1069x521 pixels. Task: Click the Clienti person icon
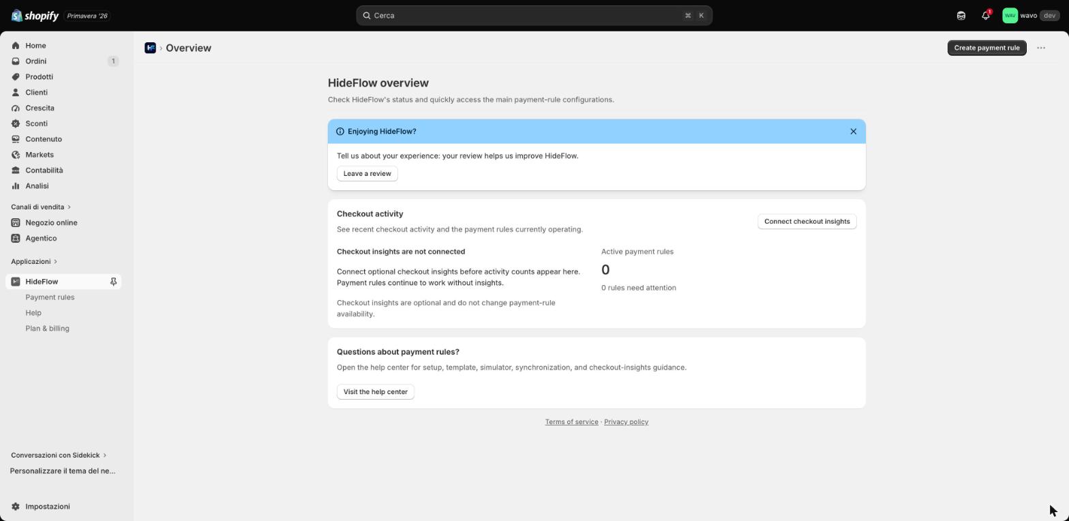click(x=16, y=93)
